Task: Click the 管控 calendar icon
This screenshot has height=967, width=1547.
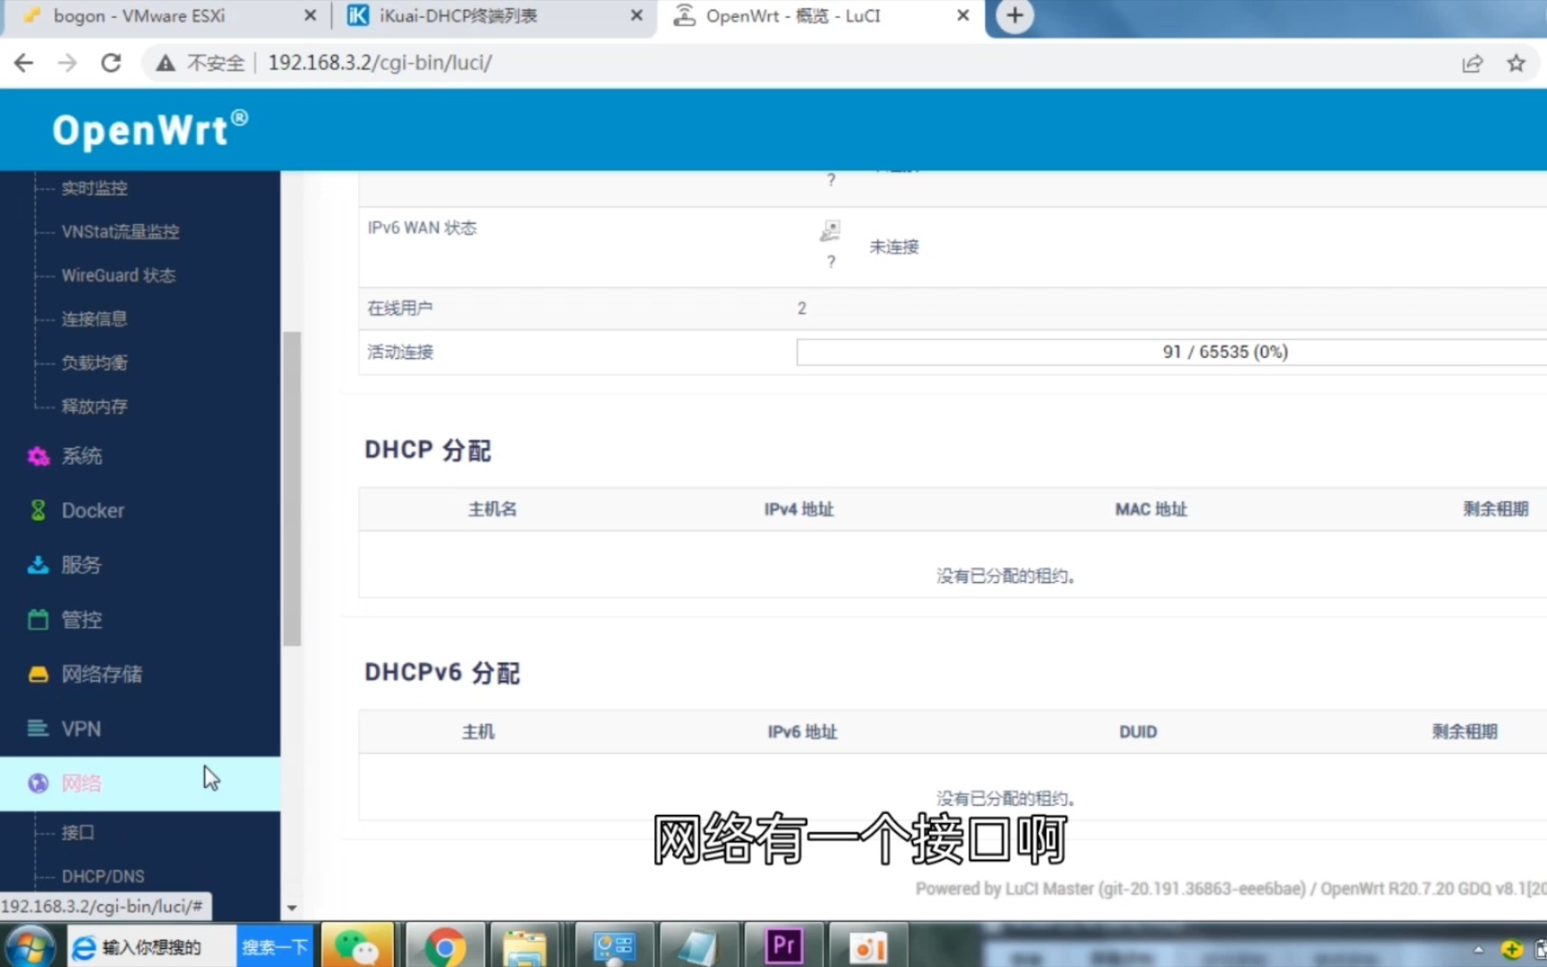Action: [x=38, y=620]
